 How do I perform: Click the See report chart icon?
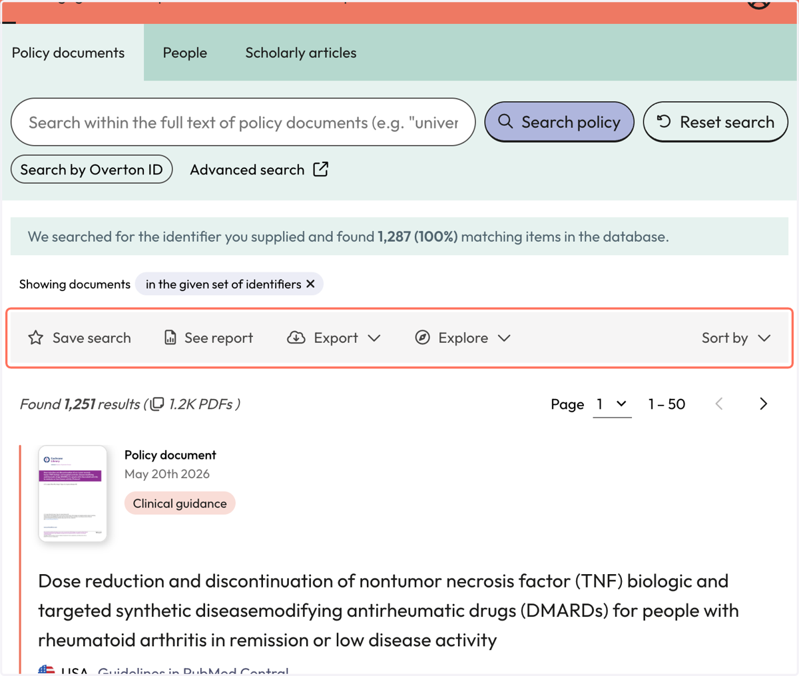point(170,338)
